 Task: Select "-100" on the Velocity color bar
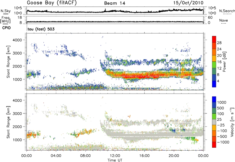(222, 131)
